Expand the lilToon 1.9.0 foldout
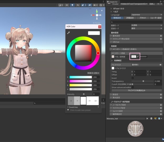 tap(112, 9)
